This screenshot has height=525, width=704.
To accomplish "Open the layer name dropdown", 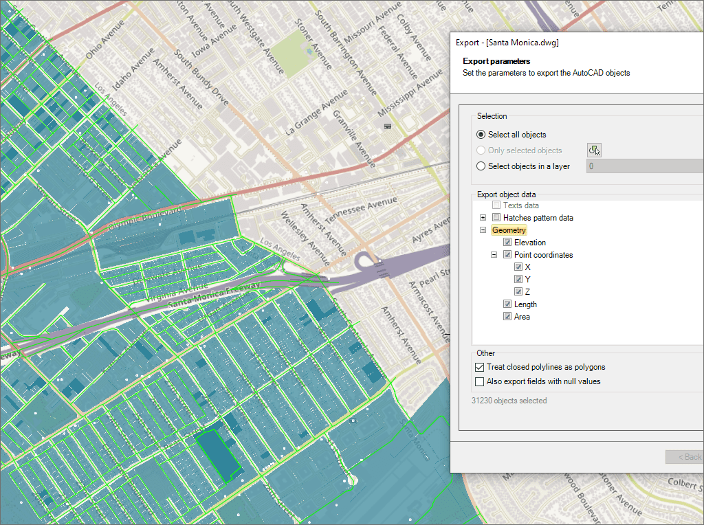I will 644,166.
